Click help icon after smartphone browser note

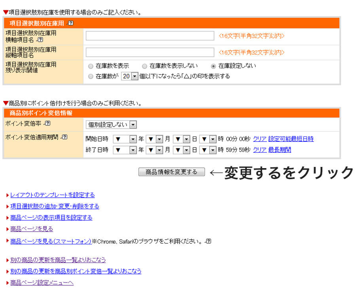[x=208, y=241]
